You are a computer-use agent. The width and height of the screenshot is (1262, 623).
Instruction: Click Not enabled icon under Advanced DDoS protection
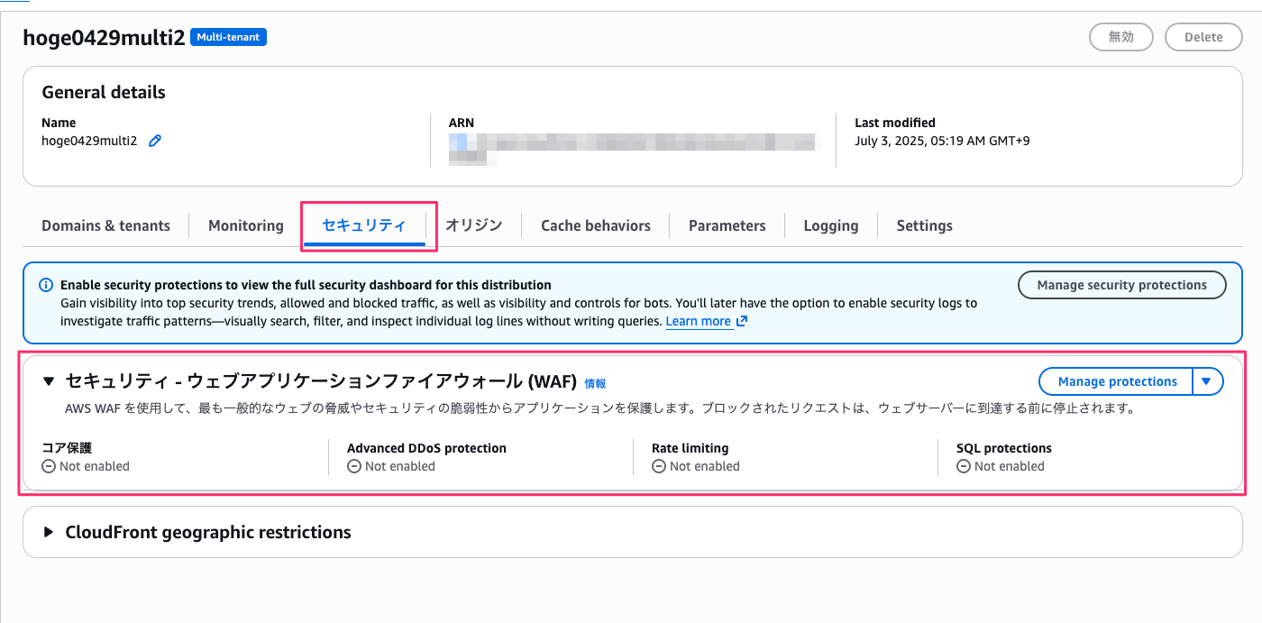pyautogui.click(x=354, y=466)
